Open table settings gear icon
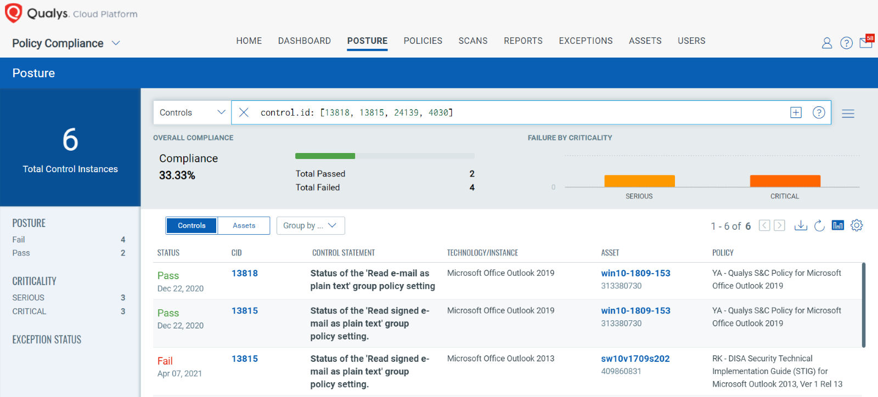Viewport: 878px width, 397px height. pyautogui.click(x=857, y=225)
